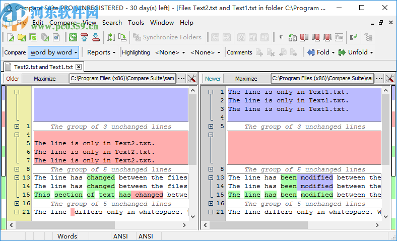397x241 pixels.
Task: Click the swap panels icon
Action: (x=110, y=37)
